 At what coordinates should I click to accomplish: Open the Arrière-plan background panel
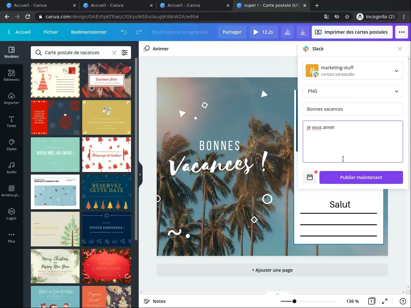click(x=12, y=191)
